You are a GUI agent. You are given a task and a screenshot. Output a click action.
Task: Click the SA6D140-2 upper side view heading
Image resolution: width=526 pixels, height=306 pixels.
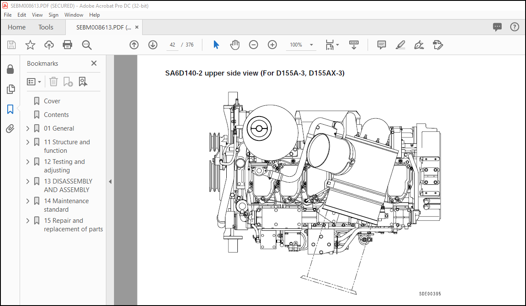[x=255, y=73]
